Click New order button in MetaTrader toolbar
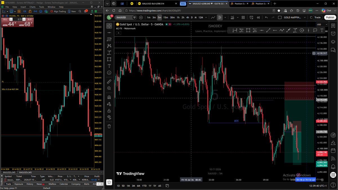The image size is (338, 190). click(x=72, y=11)
